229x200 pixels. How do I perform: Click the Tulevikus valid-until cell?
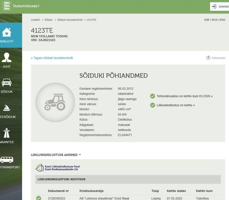[x=202, y=198]
